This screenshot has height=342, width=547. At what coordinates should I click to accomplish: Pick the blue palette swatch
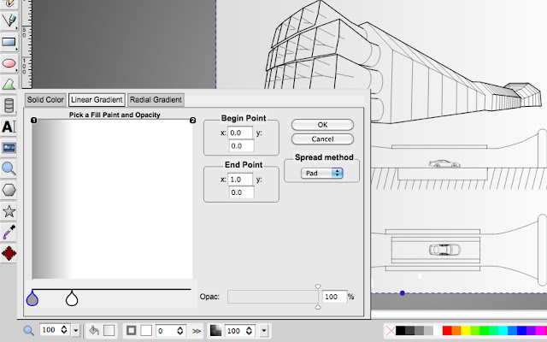point(521,331)
